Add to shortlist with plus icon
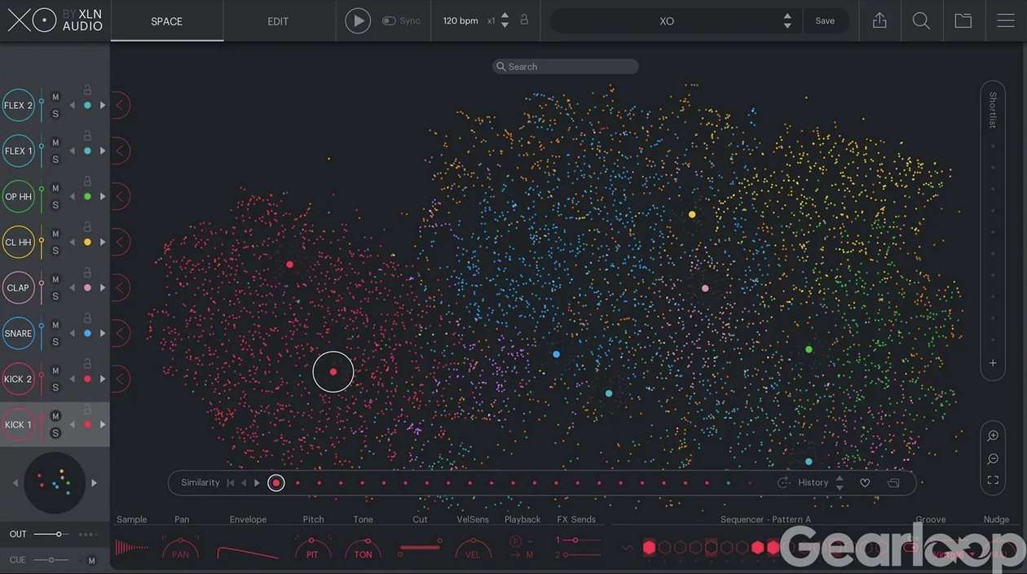1027x574 pixels. (993, 363)
